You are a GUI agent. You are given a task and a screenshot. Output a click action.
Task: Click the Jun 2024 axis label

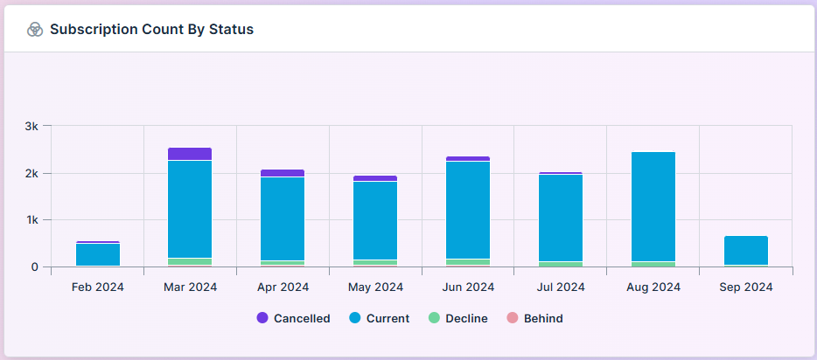pyautogui.click(x=468, y=287)
